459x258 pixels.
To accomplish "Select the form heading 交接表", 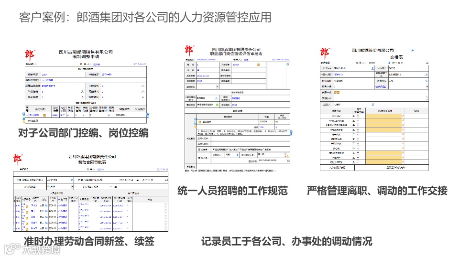I will [396, 57].
